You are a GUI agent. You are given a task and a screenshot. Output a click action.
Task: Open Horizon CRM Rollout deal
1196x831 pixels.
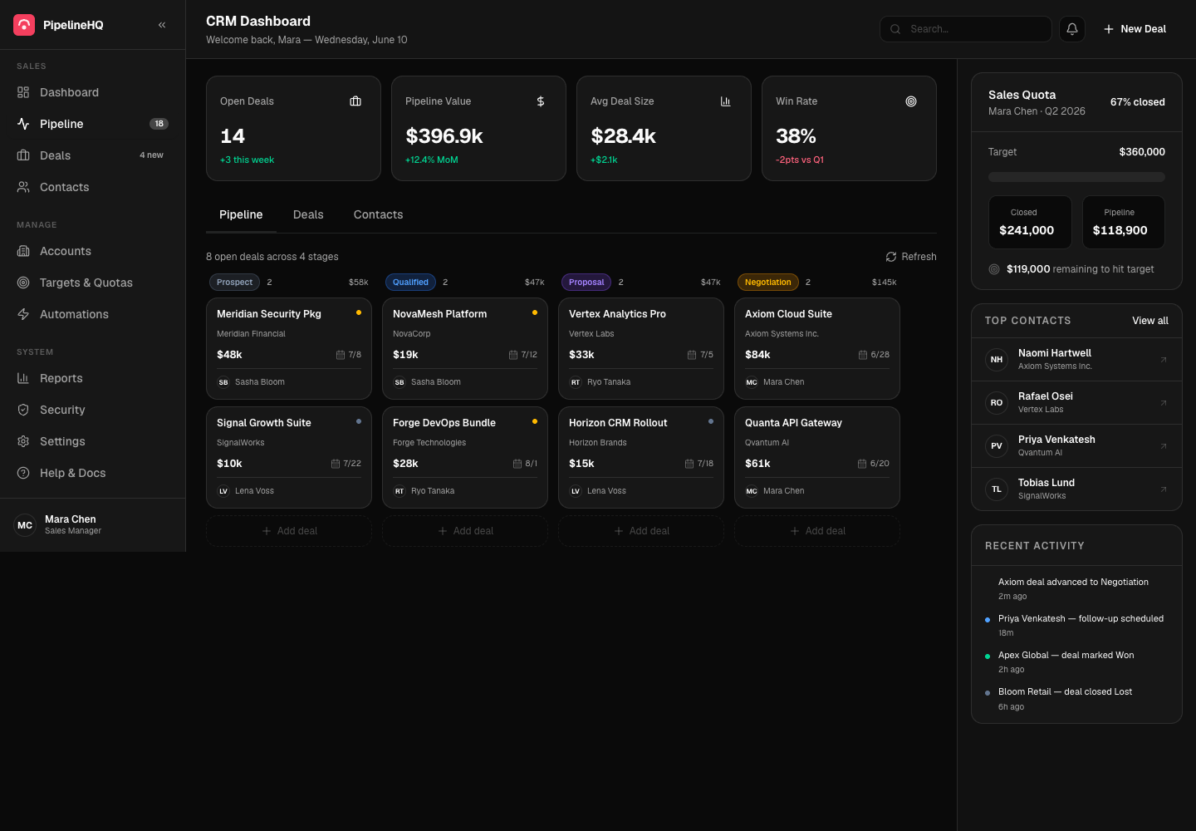click(641, 458)
